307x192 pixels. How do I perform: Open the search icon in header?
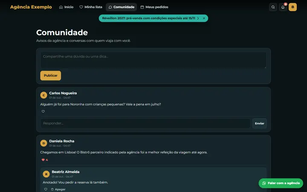tap(273, 7)
